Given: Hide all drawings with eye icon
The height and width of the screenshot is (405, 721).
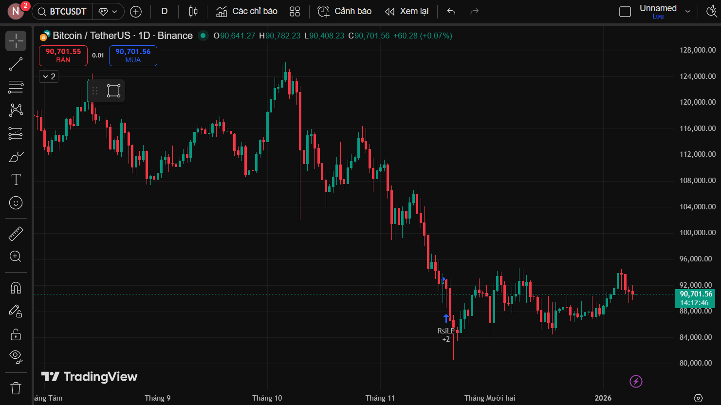Looking at the screenshot, I should tap(16, 357).
